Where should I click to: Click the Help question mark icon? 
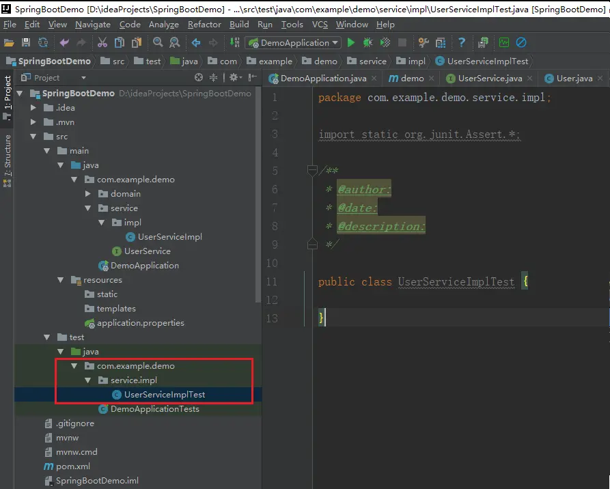(x=462, y=42)
